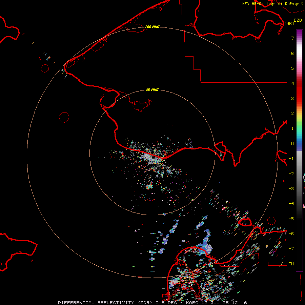Image resolution: width=305 pixels, height=305 pixels.
Task: Click the 0 value on color scale
Action: pos(292,144)
